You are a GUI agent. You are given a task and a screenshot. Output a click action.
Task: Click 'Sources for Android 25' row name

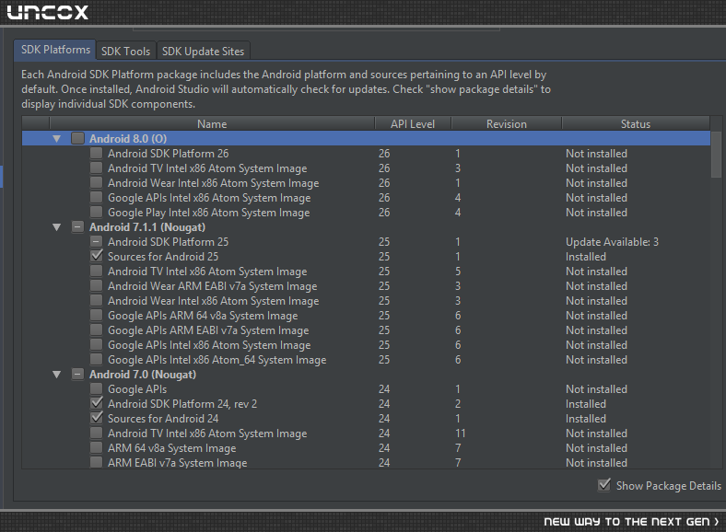(x=163, y=257)
